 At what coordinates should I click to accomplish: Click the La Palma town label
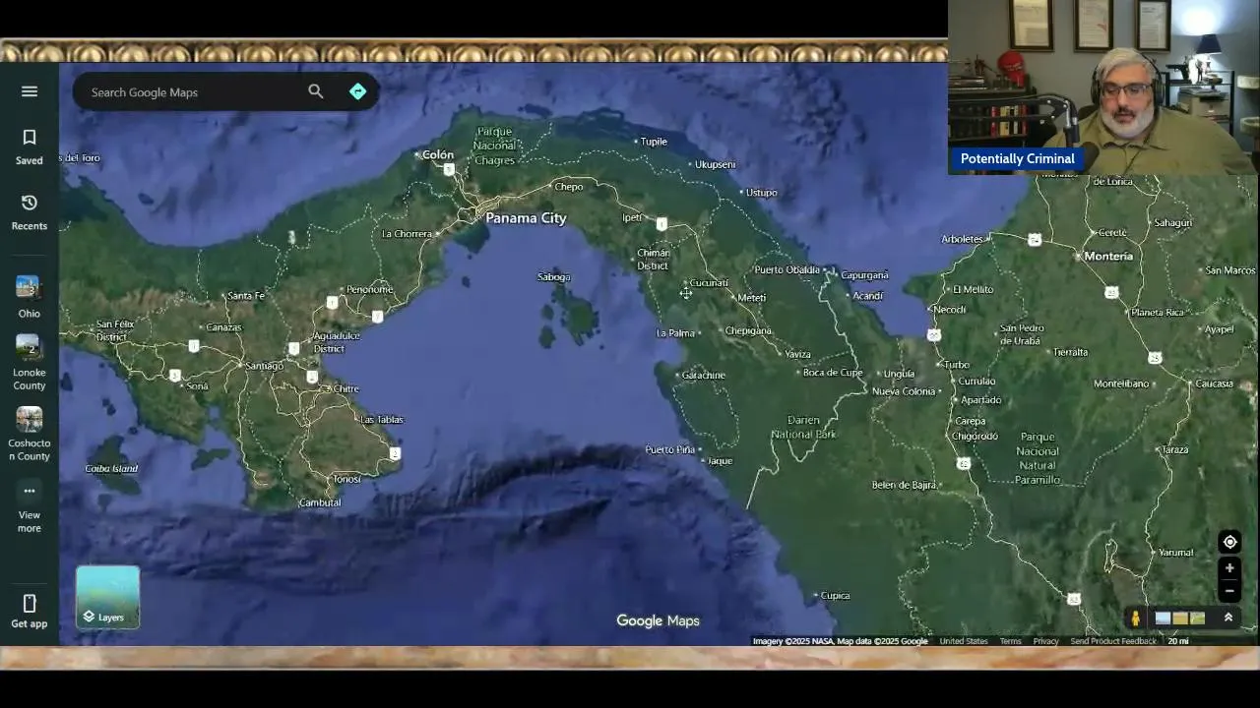[675, 333]
